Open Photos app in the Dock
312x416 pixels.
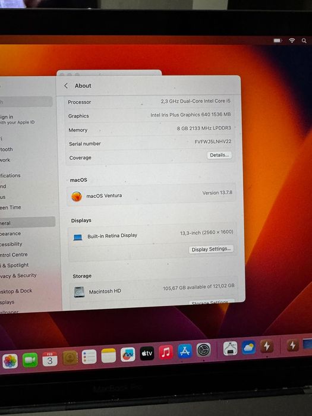point(10,361)
